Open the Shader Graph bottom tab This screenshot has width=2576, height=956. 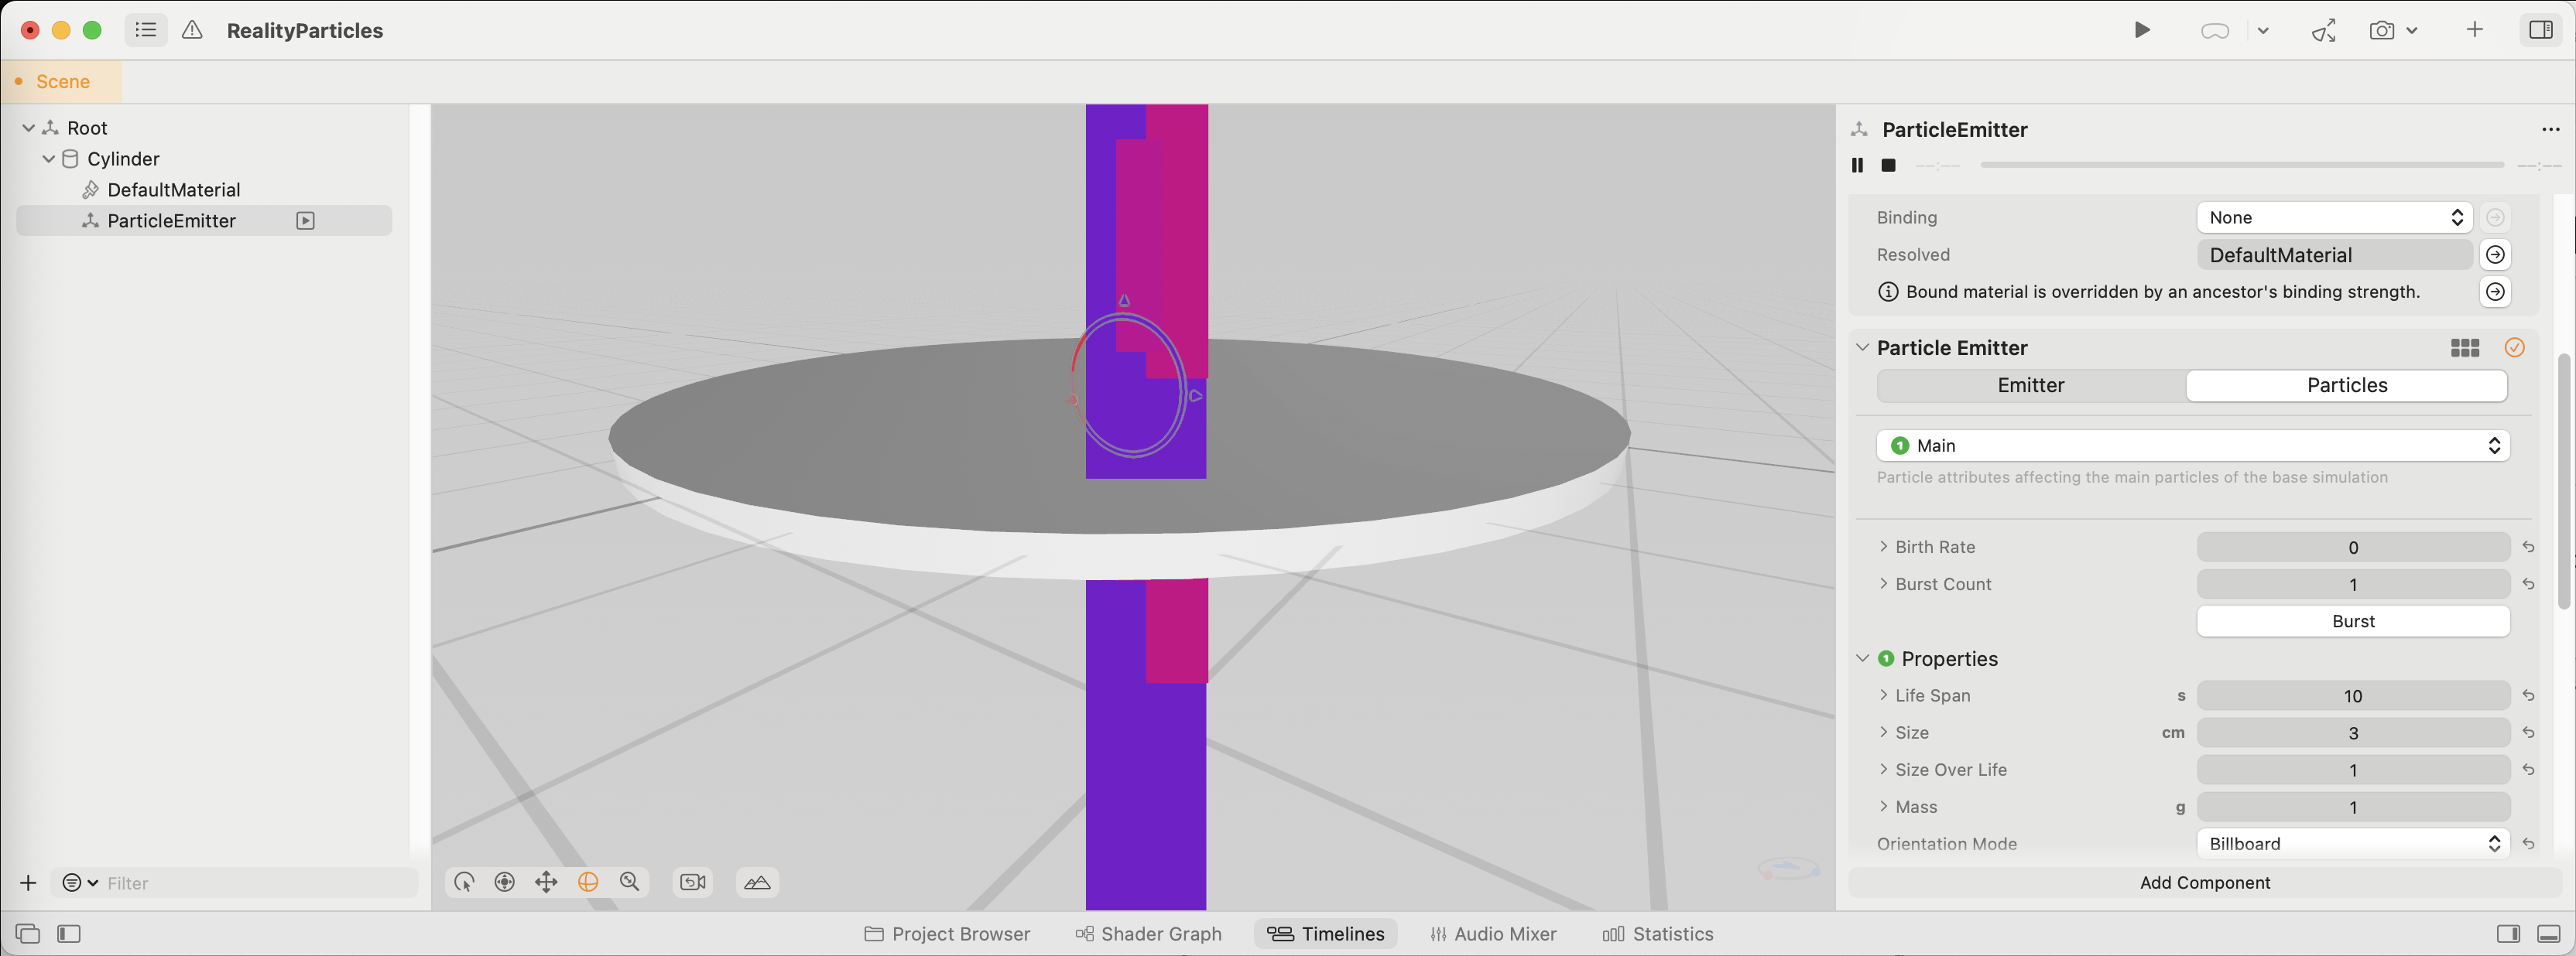coord(1148,933)
